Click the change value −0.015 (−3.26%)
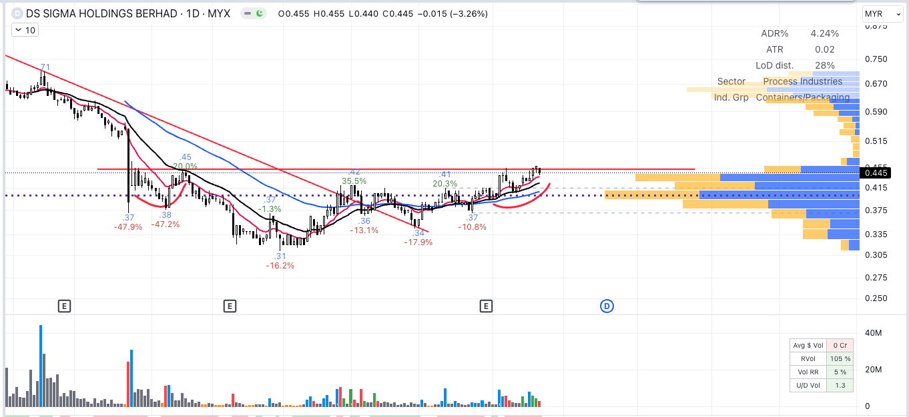909x417 pixels. click(452, 13)
